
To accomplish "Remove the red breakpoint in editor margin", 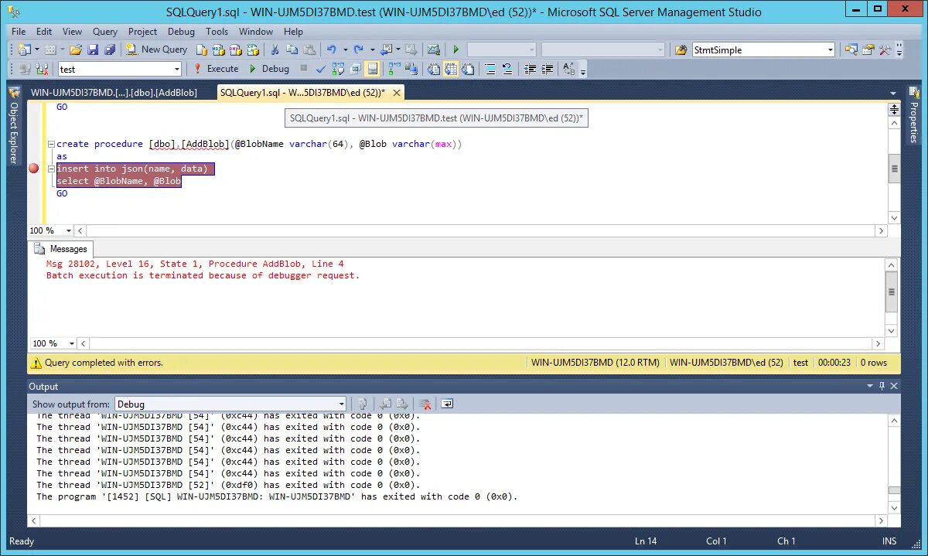I will [x=33, y=169].
